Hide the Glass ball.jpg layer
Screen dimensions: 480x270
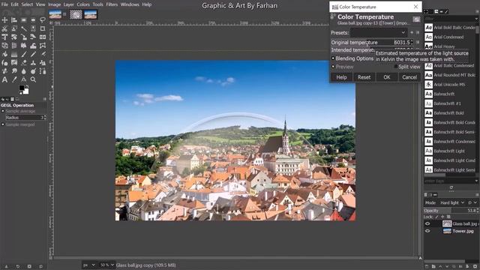click(427, 223)
